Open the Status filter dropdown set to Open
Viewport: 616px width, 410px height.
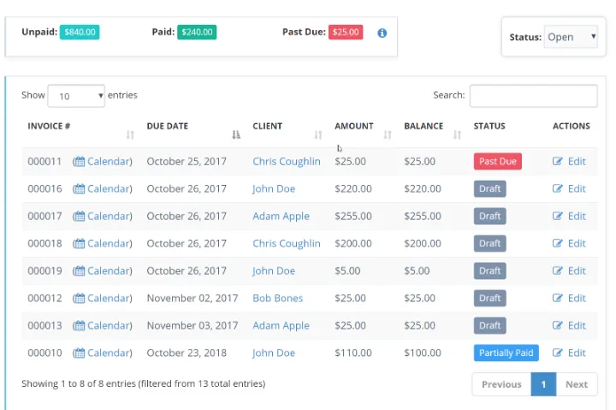point(571,37)
